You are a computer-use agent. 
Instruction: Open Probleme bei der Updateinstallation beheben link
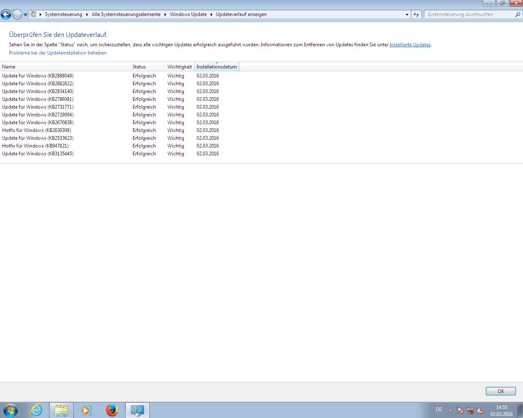58,53
